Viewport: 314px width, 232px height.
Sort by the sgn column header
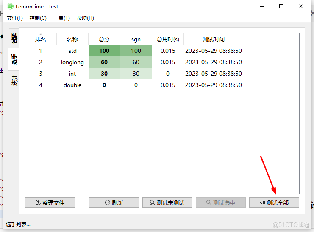pyautogui.click(x=136, y=39)
